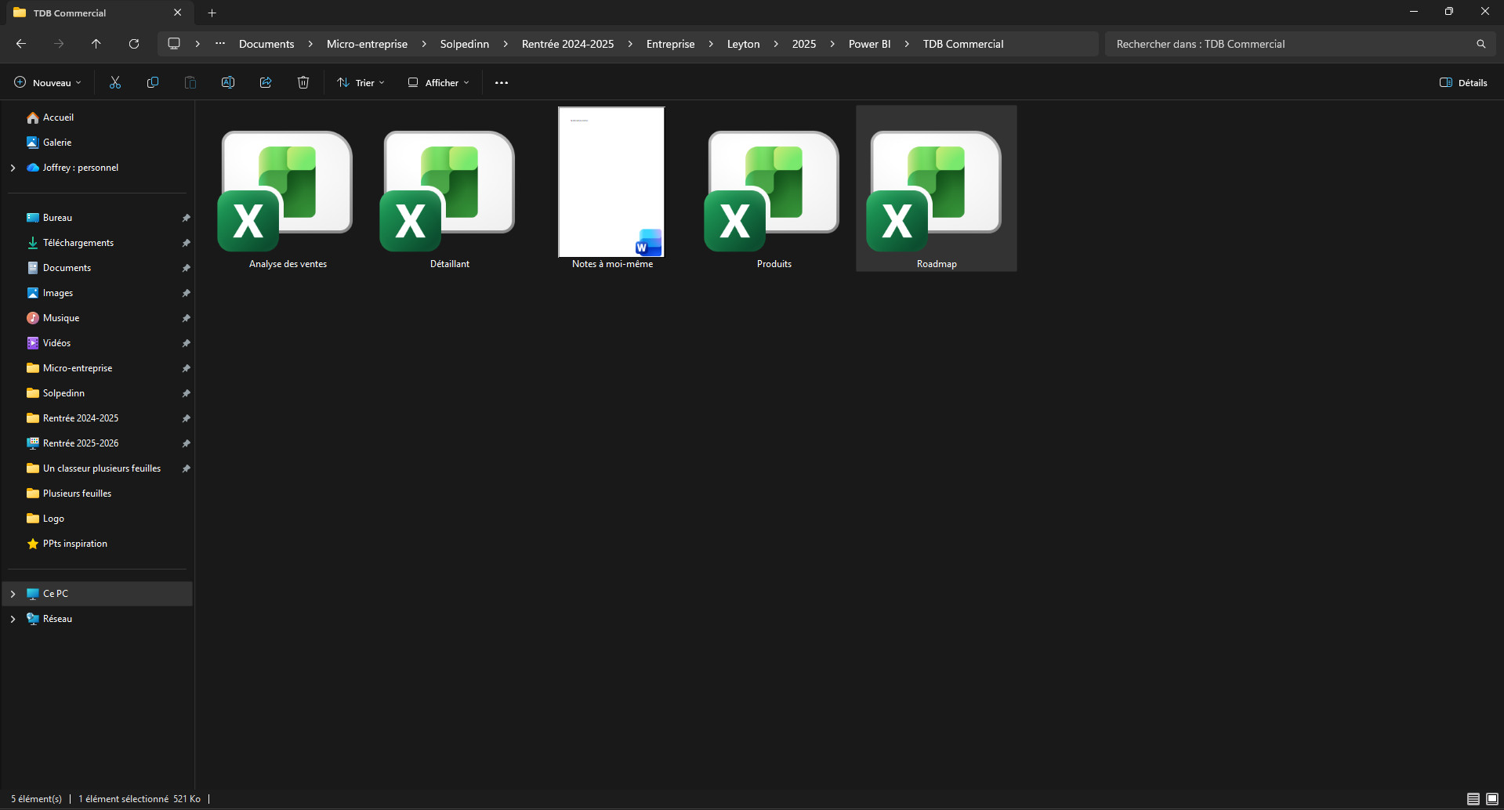Expand the Ce PC tree node
The image size is (1504, 810).
click(13, 594)
